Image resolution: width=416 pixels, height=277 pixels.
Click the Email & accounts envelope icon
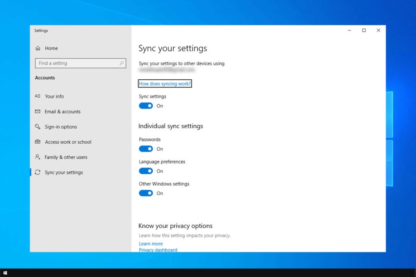click(x=38, y=112)
